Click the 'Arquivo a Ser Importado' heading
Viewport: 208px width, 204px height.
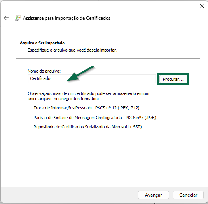pyautogui.click(x=42, y=43)
